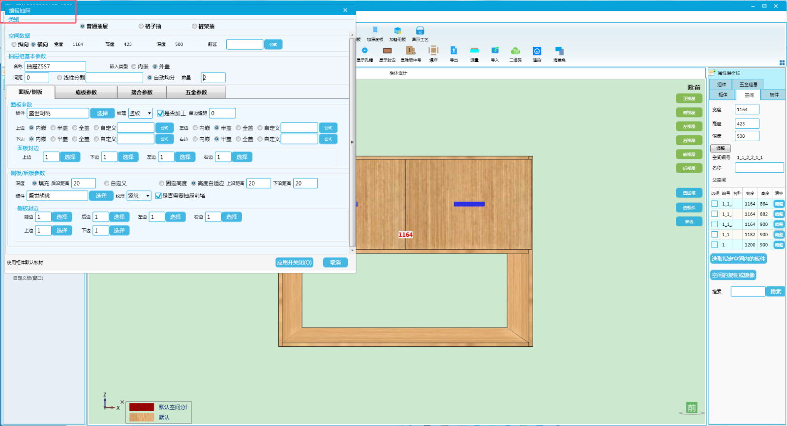Click the 搜索 search button
Screen dimensions: 787x426
tap(776, 292)
